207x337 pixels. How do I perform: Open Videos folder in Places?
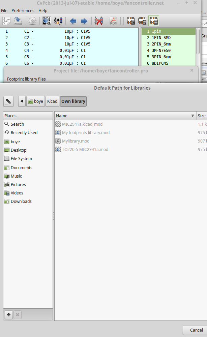[x=28, y=193]
